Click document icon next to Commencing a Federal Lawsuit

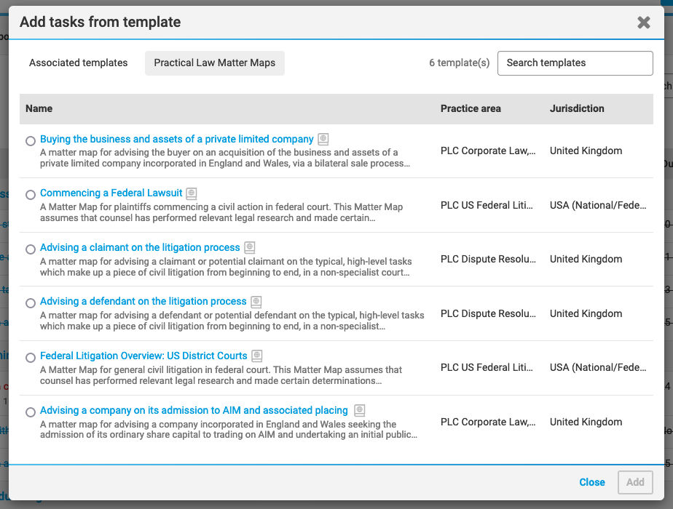point(192,193)
